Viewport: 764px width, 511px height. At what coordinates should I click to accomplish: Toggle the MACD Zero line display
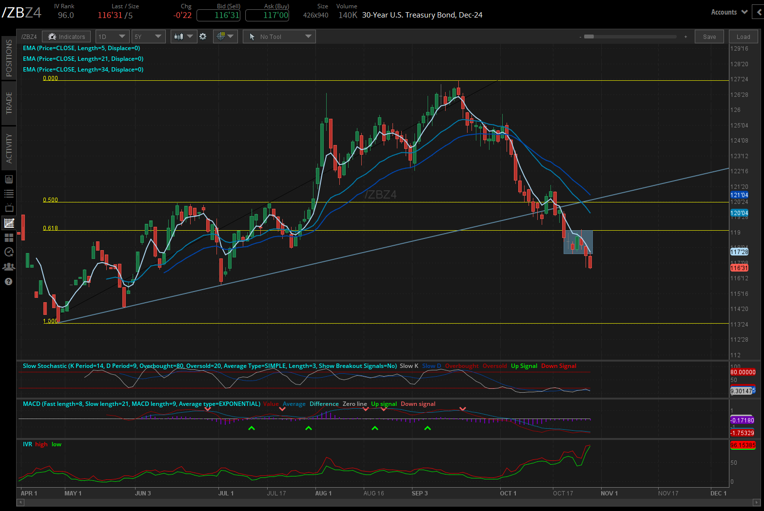[x=355, y=404]
